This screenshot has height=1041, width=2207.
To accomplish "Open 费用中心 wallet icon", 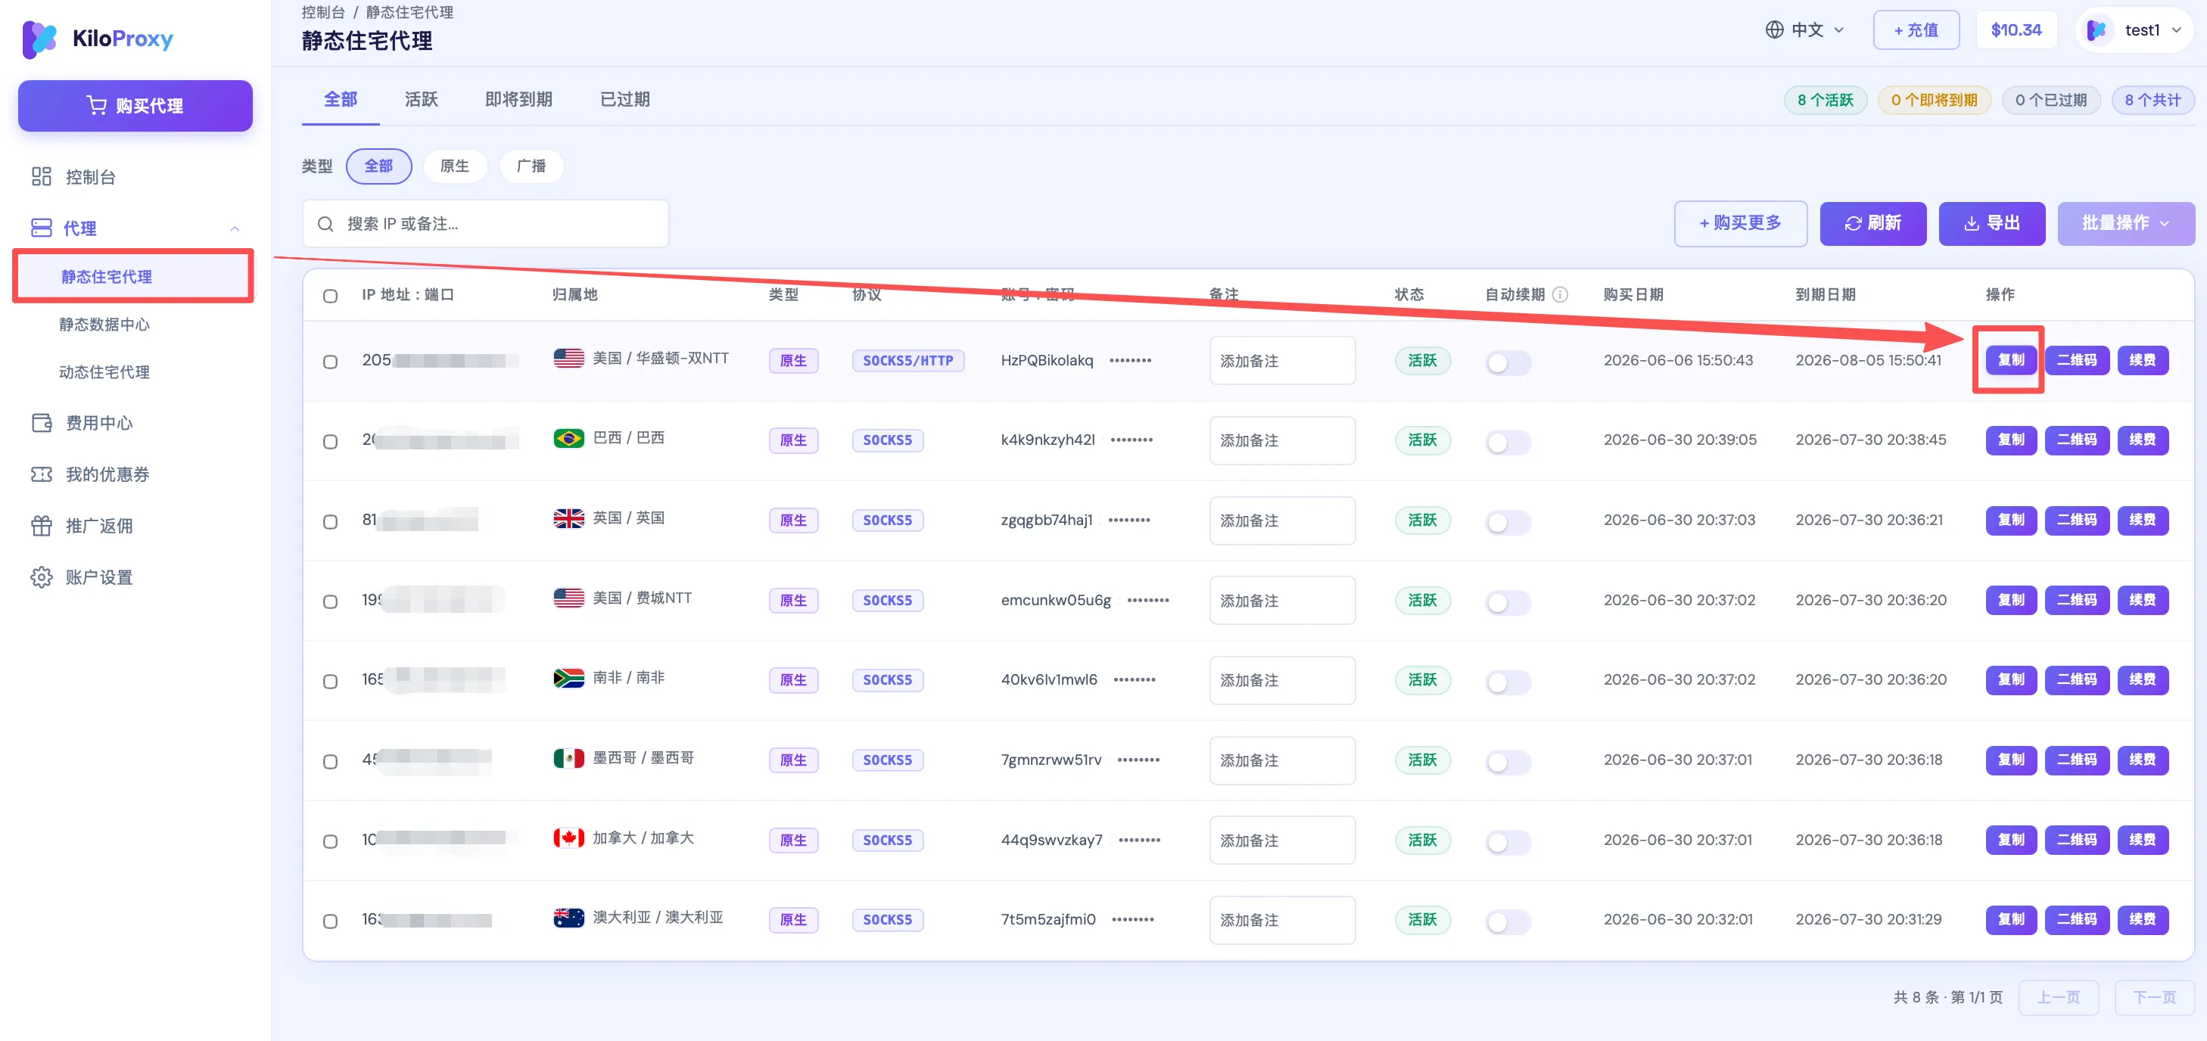I will (41, 423).
